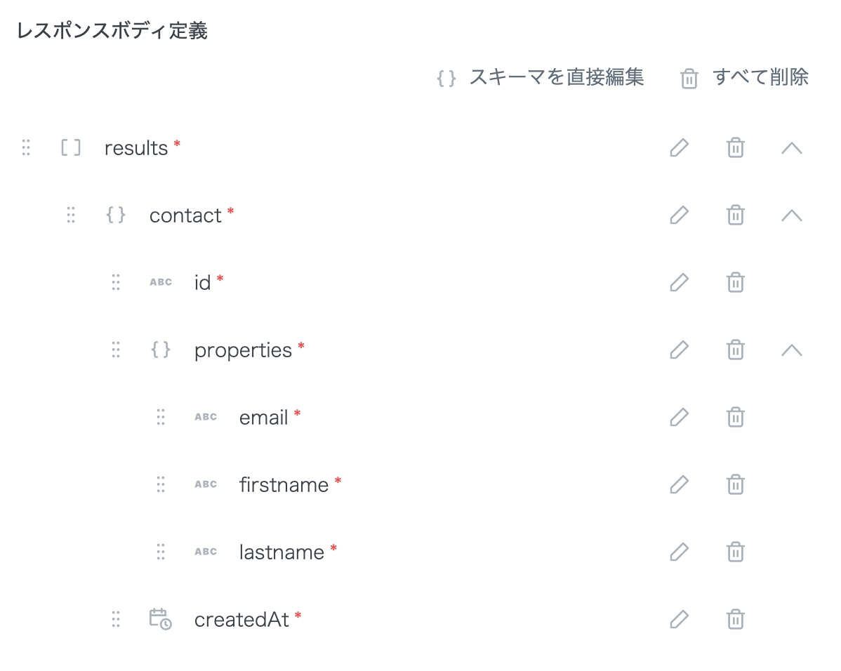
Task: Click スキーマを直接編集 button
Action: point(541,77)
